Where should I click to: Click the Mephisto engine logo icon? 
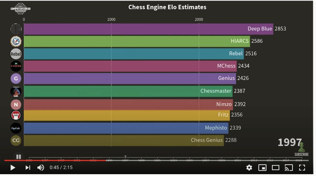16,128
